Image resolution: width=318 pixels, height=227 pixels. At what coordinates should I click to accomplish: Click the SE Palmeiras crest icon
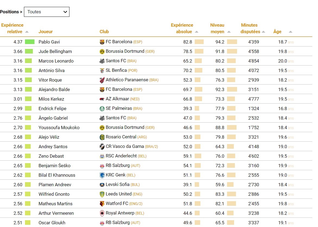[x=102, y=108]
